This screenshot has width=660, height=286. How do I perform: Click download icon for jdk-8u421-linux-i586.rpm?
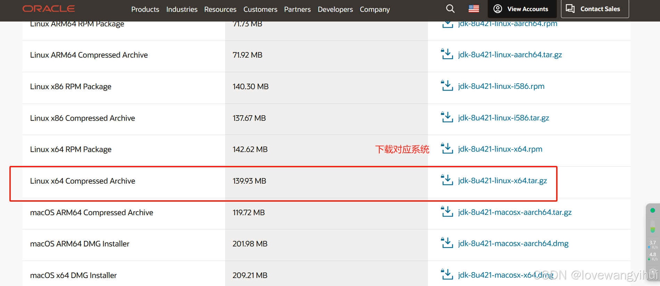click(447, 86)
